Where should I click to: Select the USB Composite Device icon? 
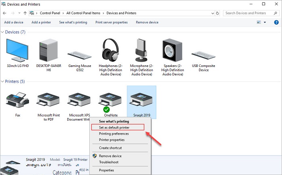[203, 55]
